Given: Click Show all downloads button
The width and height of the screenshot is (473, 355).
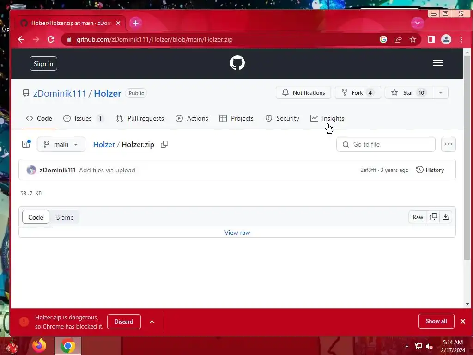Looking at the screenshot, I should 436,321.
